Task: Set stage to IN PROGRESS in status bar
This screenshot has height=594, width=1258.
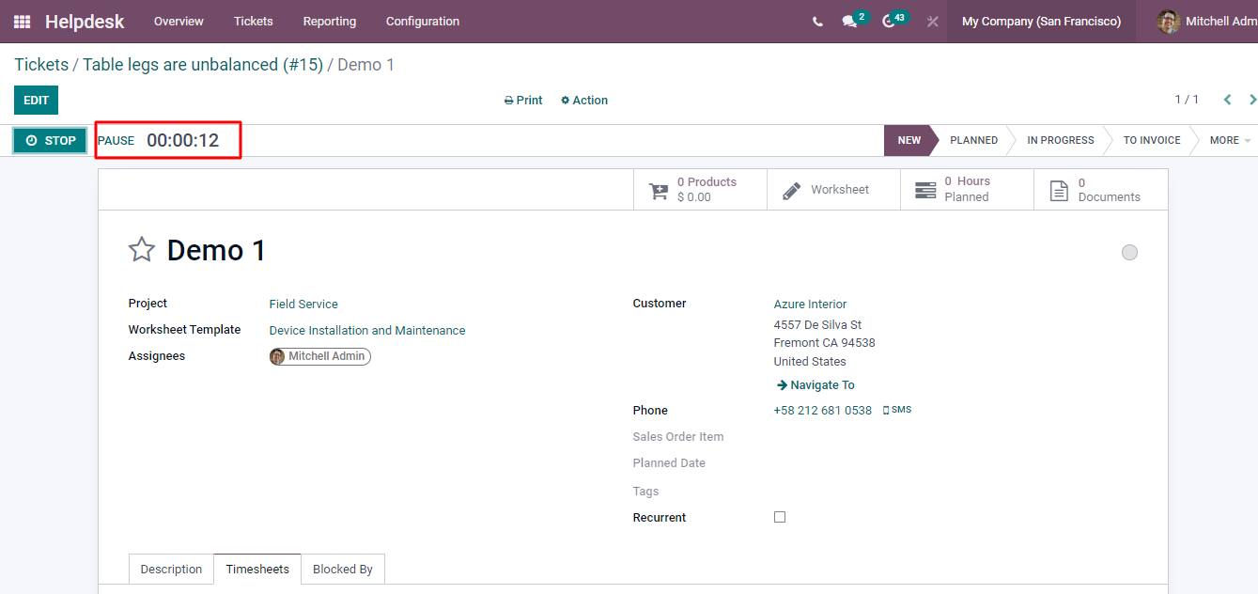Action: [1060, 141]
